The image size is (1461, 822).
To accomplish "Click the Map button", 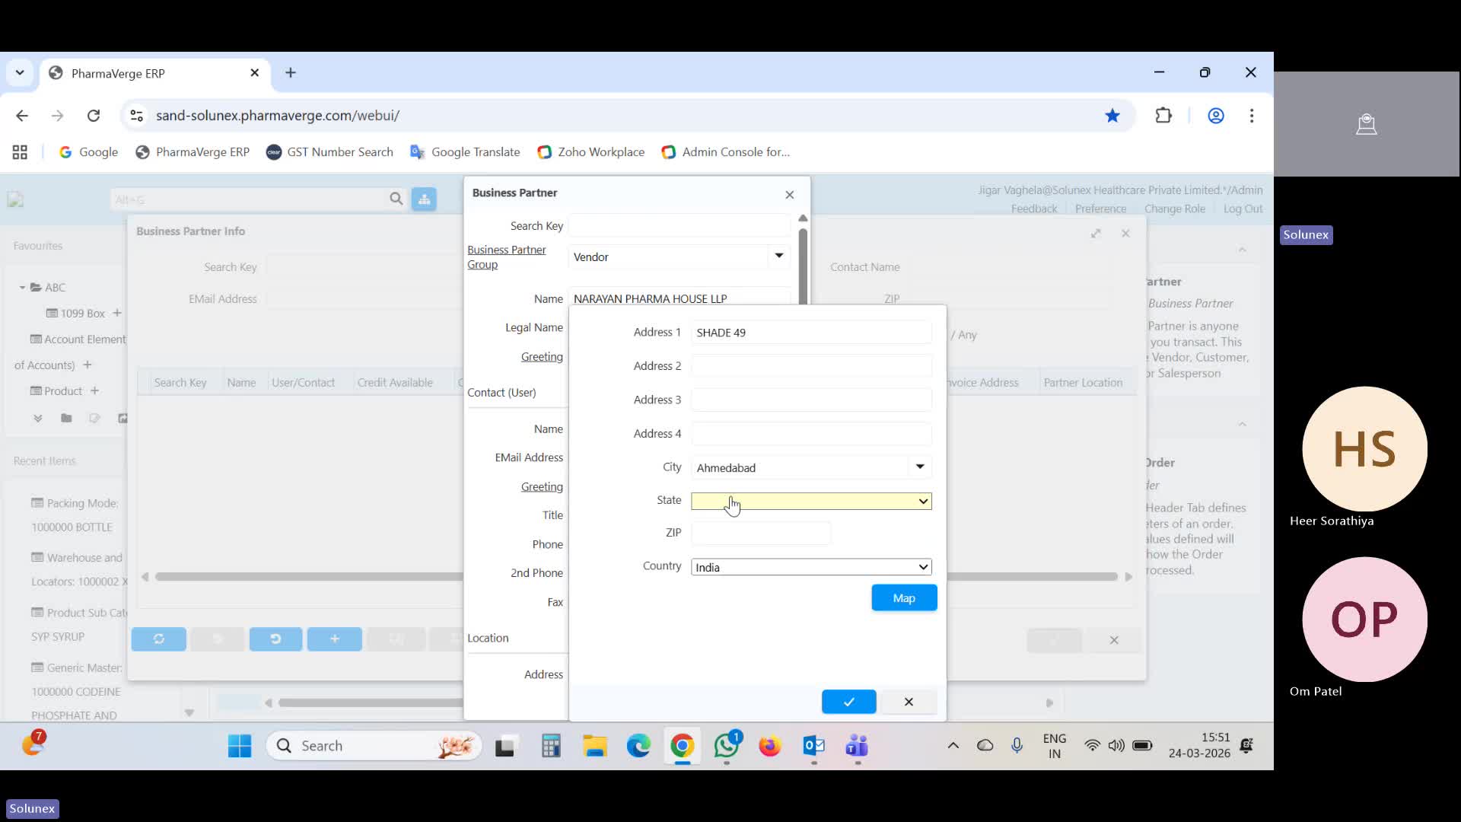I will tap(904, 597).
